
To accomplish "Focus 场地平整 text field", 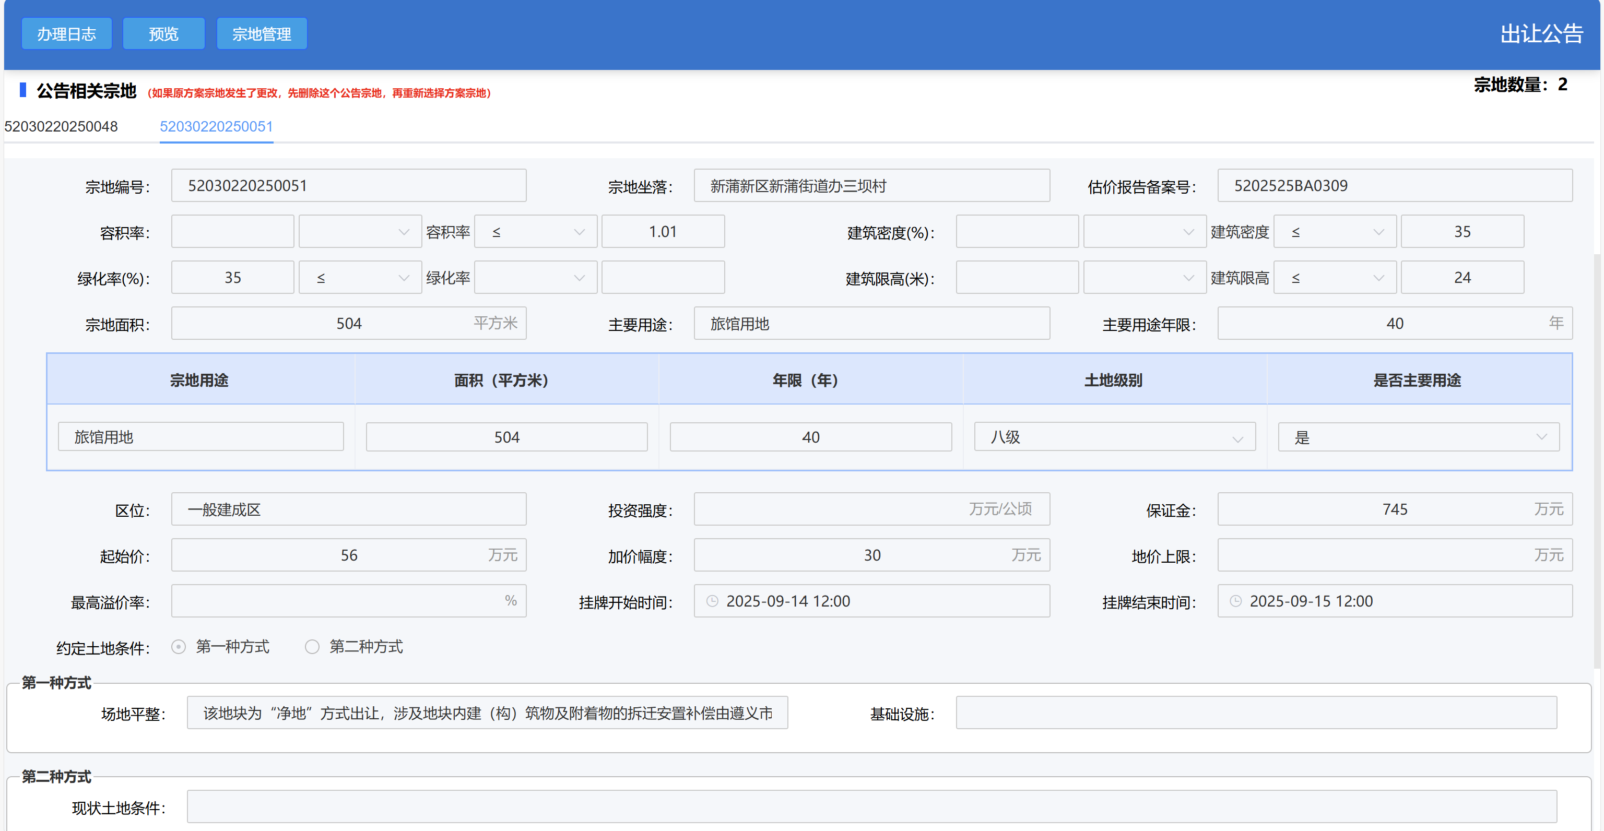I will 487,714.
